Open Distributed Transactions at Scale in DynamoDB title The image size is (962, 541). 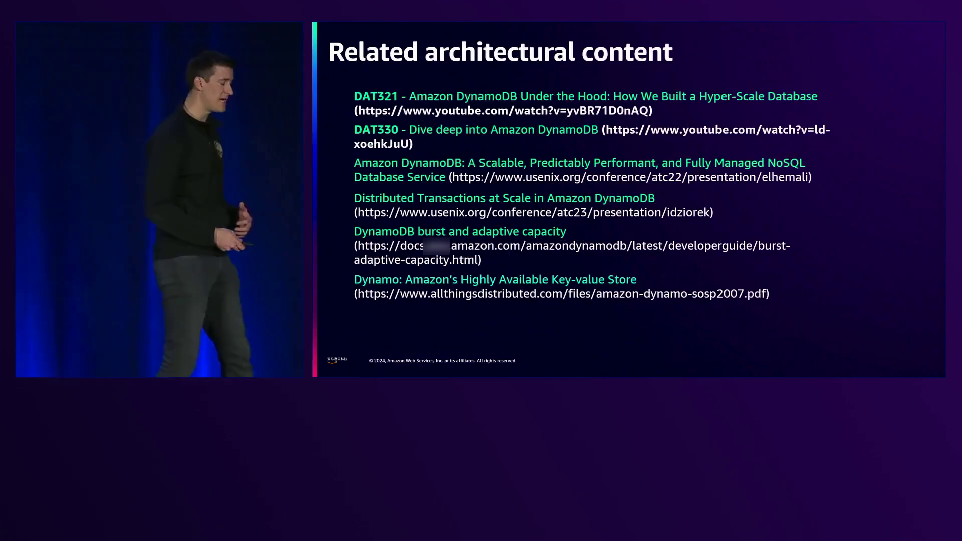point(504,198)
